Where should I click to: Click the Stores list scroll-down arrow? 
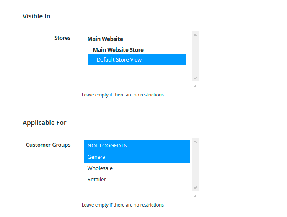coord(195,78)
